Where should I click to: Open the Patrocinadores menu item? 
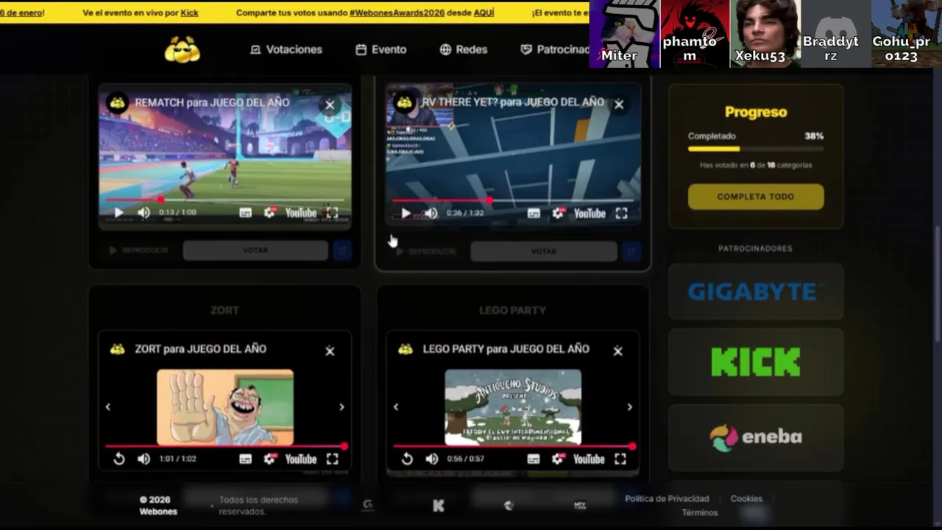coord(555,49)
